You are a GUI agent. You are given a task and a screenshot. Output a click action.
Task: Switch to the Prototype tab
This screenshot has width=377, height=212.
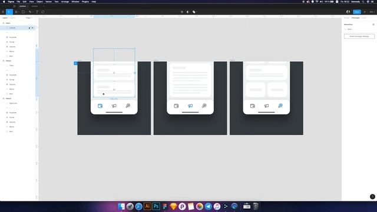click(x=355, y=18)
